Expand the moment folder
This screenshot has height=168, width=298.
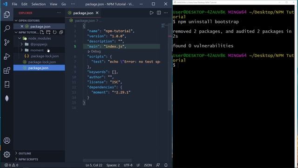pyautogui.click(x=21, y=50)
